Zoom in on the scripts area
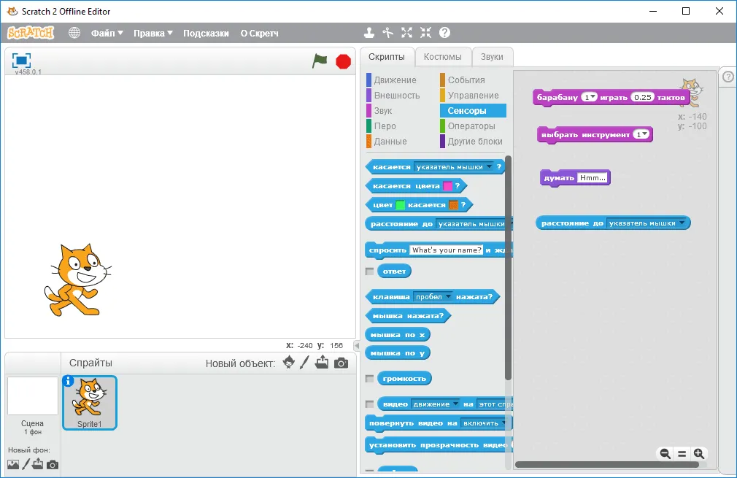Screen dimensions: 737x478 coord(698,453)
